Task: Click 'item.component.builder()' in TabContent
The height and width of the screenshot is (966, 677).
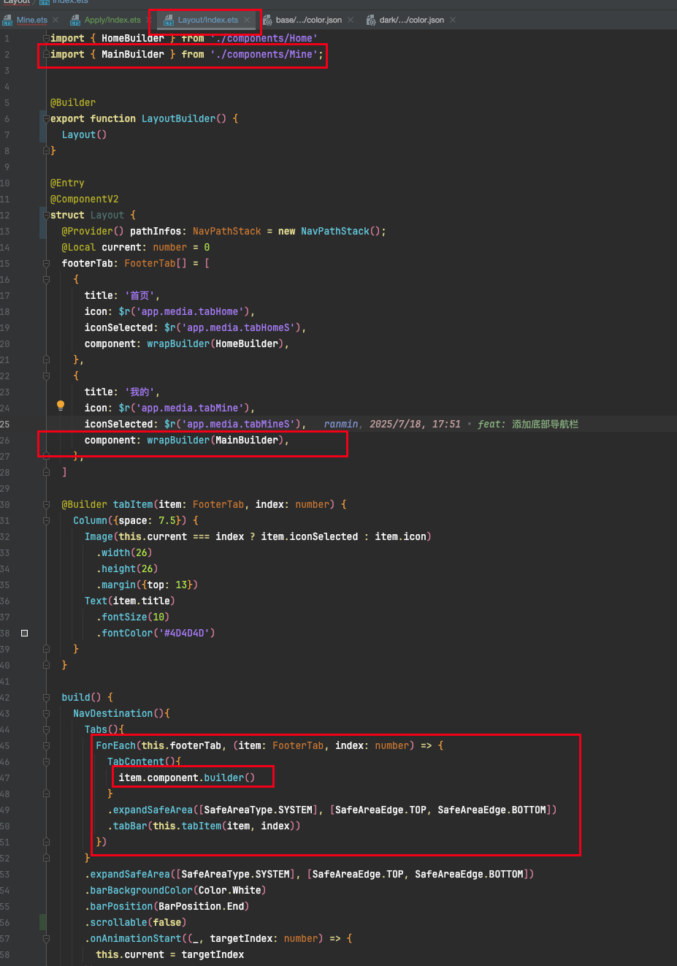Action: (187, 777)
